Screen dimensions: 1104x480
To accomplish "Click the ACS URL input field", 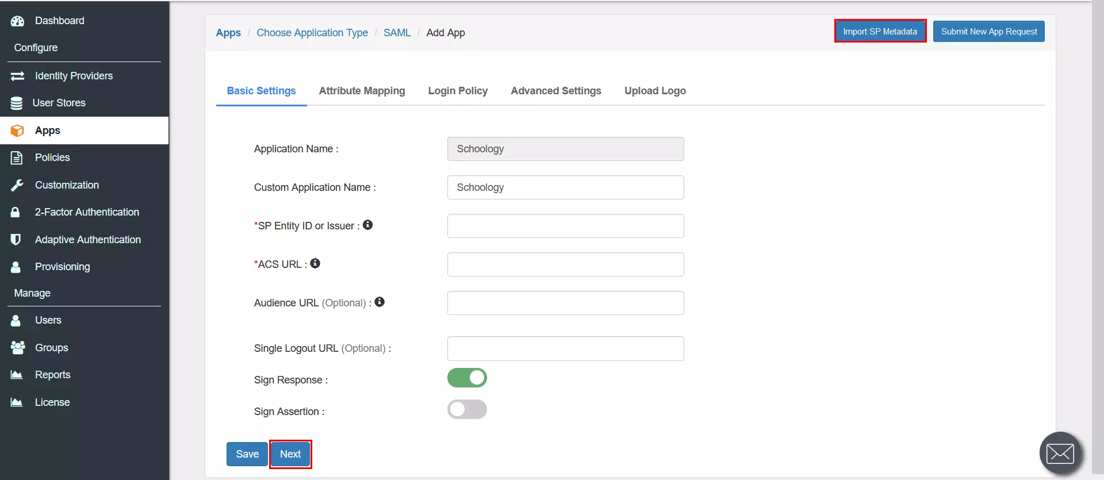I will point(566,264).
